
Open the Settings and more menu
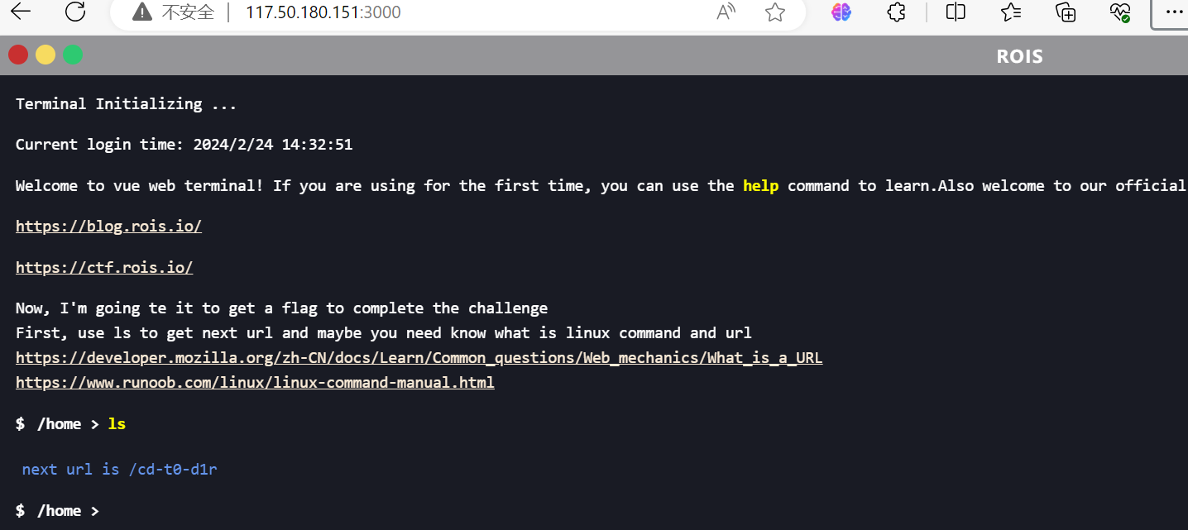1174,12
